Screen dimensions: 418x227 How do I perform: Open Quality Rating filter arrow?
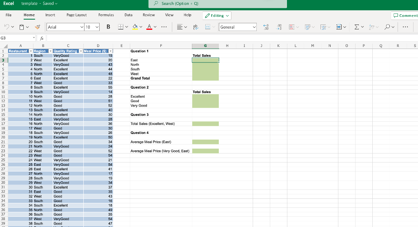click(81, 51)
